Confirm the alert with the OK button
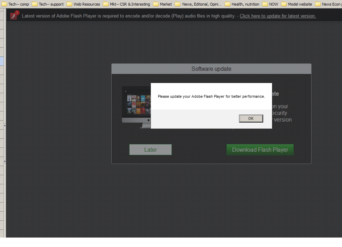This screenshot has height=247, width=342. [x=251, y=118]
